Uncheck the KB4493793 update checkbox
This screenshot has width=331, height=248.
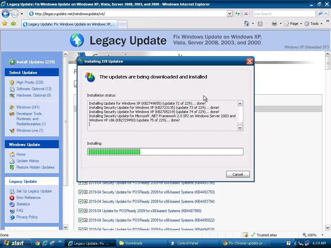(x=80, y=192)
